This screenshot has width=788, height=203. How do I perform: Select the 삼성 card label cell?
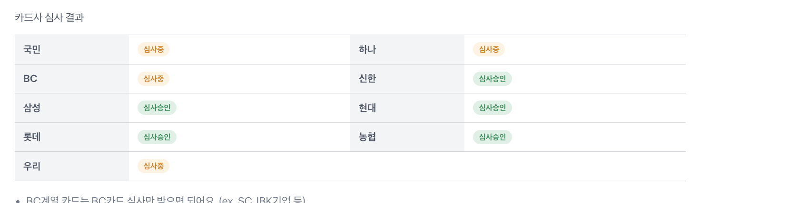click(x=32, y=108)
